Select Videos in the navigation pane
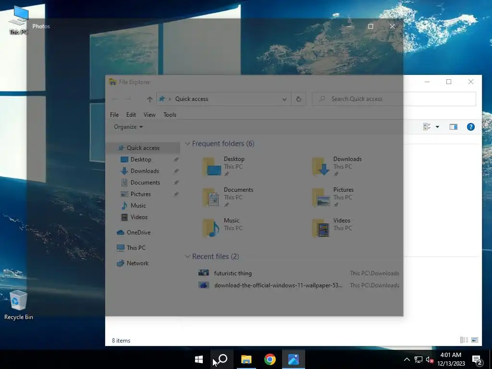This screenshot has height=369, width=492. click(139, 217)
